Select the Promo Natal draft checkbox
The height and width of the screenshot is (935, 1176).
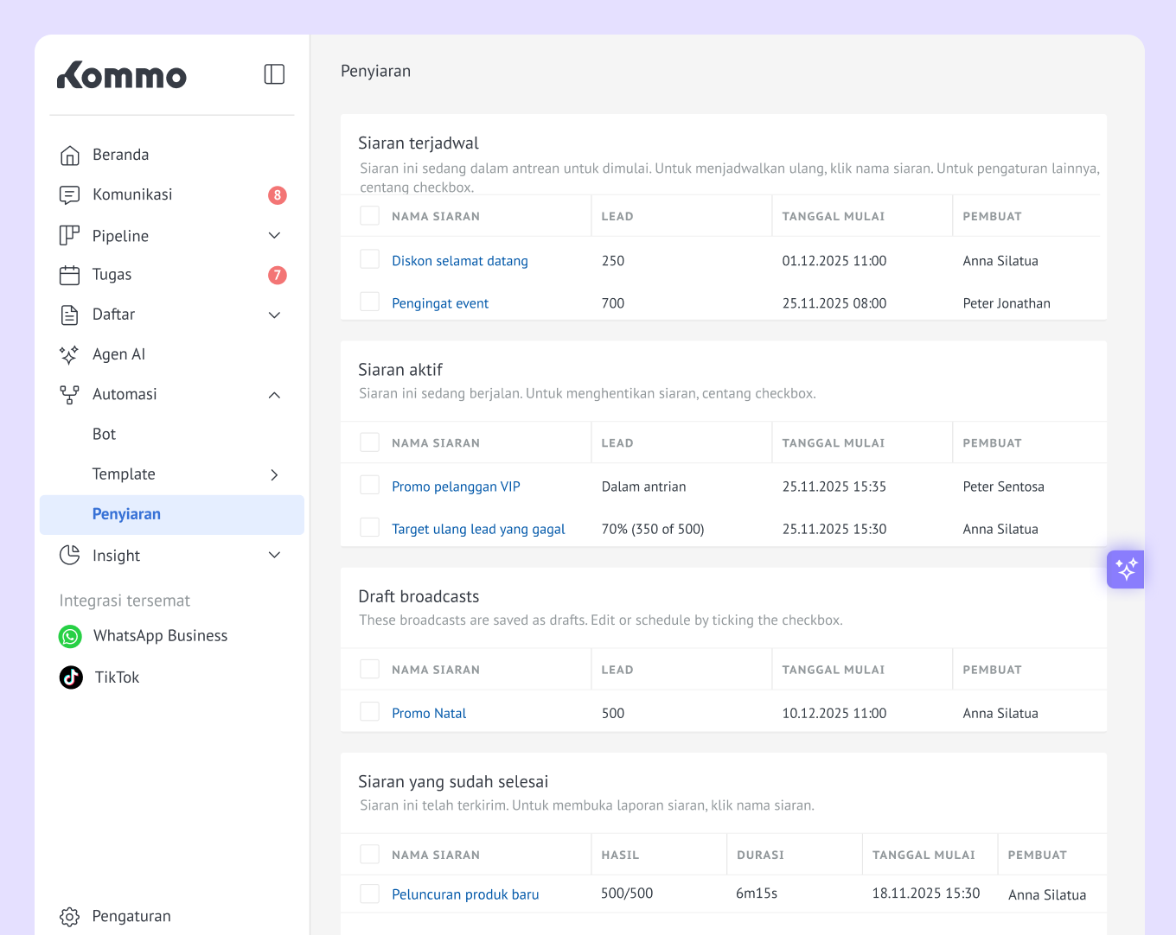point(369,711)
